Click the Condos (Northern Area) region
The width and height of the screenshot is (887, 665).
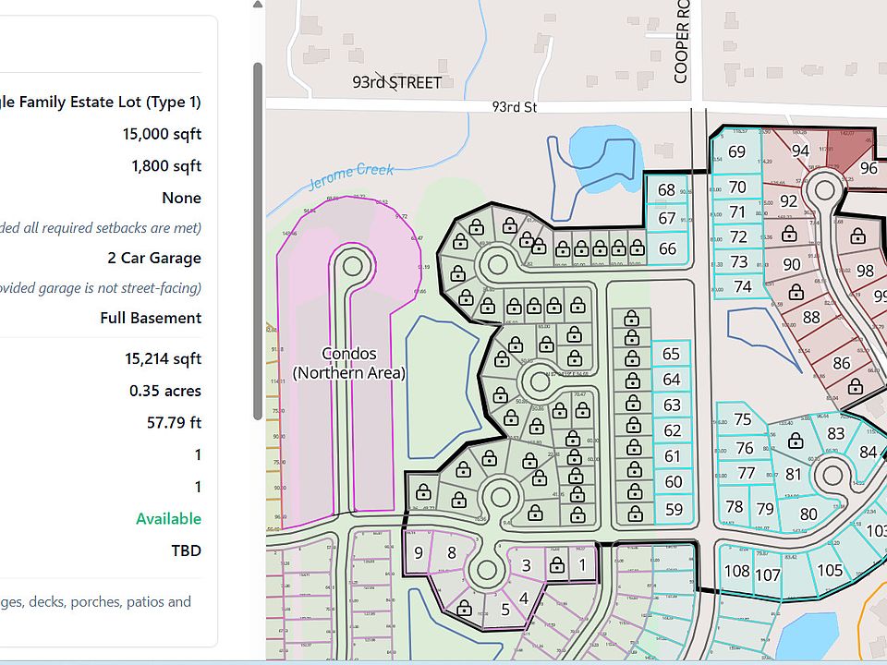click(x=348, y=363)
